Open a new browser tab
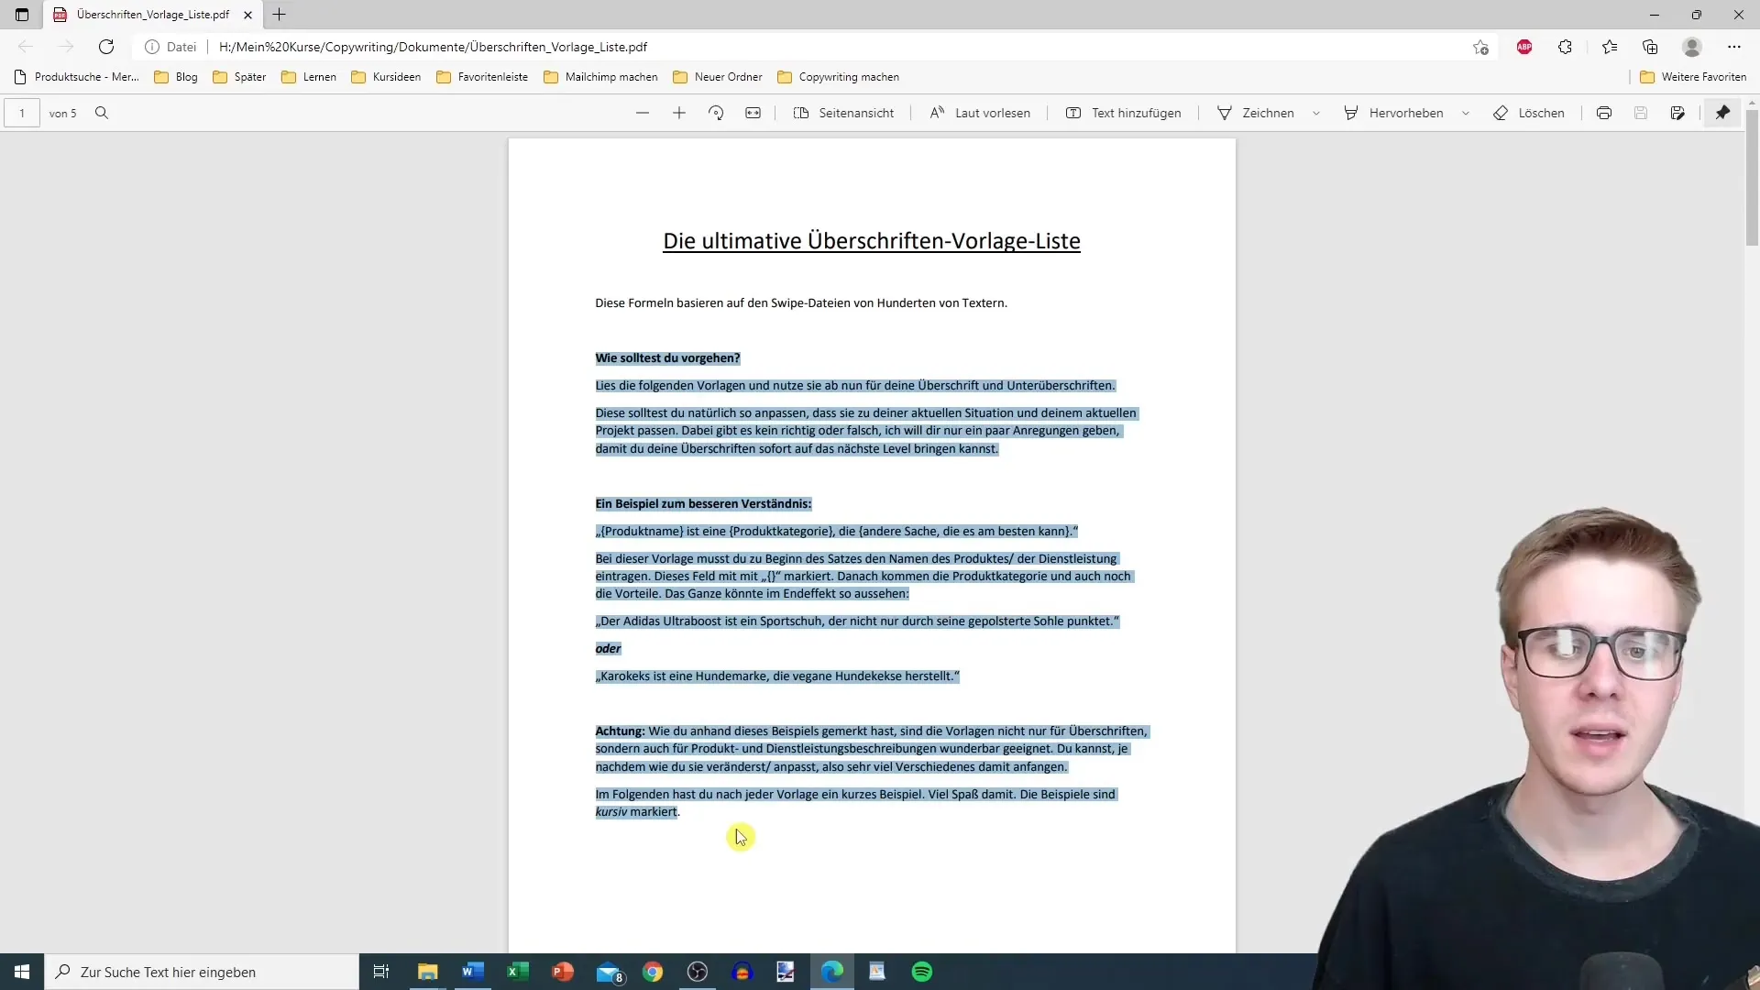1760x990 pixels. click(280, 15)
